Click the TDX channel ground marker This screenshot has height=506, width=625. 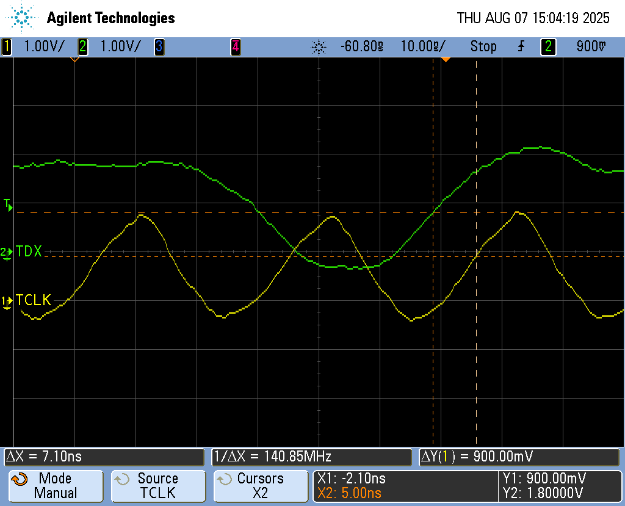6,253
